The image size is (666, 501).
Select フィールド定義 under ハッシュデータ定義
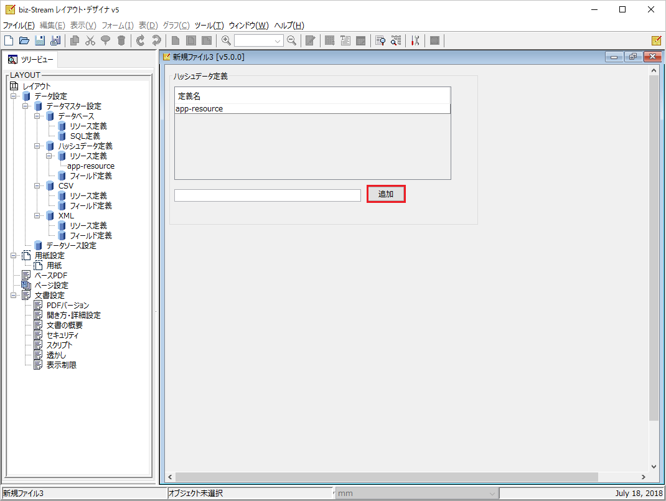(x=90, y=176)
